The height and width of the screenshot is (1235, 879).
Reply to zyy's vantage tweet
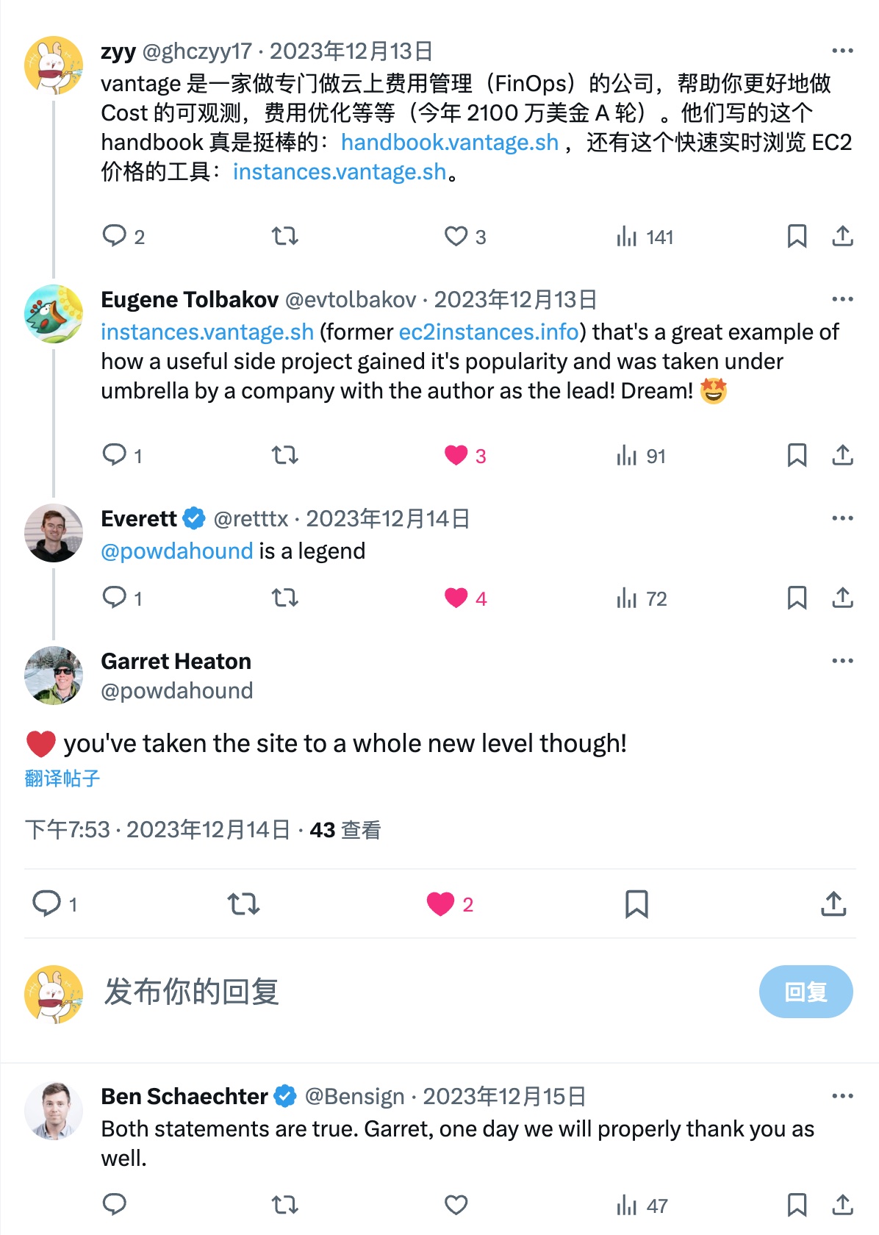coord(115,236)
